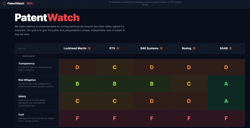Open BAE Systems Cost grade F cell
The width and height of the screenshot is (250, 128).
[152, 118]
